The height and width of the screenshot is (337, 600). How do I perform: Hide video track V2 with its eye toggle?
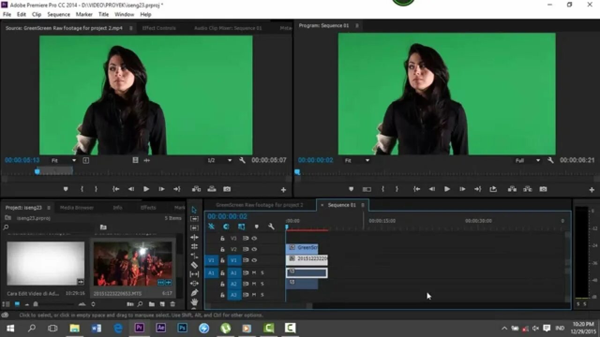point(255,249)
